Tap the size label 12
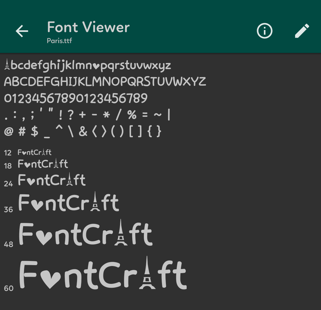This screenshot has height=310, width=321. coord(8,153)
